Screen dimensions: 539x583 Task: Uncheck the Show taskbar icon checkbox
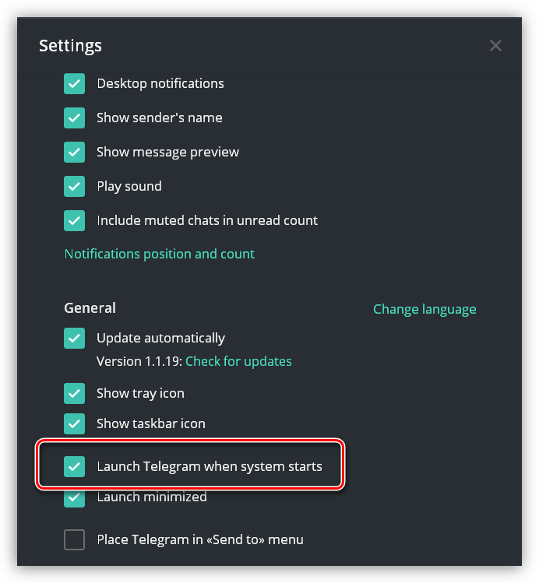coord(75,424)
